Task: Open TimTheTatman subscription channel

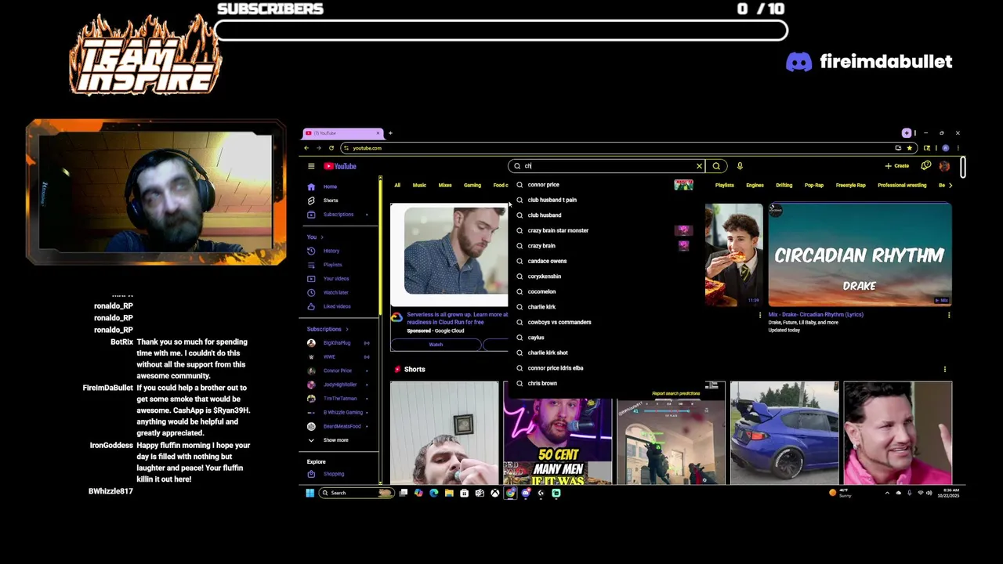Action: (339, 399)
